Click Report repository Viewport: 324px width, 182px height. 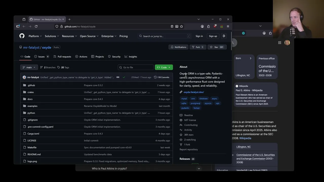click(189, 149)
